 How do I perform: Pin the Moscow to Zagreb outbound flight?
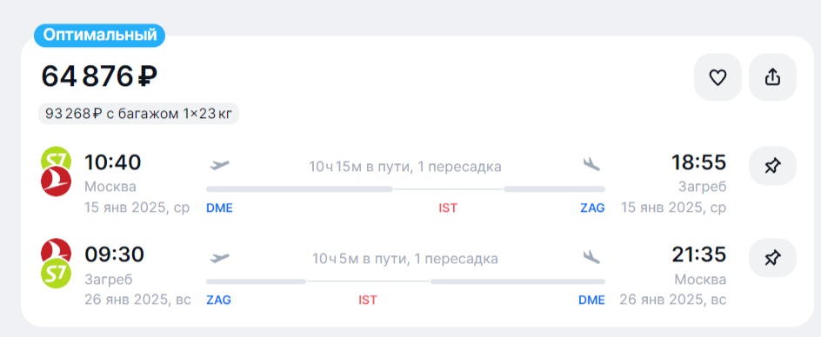click(772, 166)
